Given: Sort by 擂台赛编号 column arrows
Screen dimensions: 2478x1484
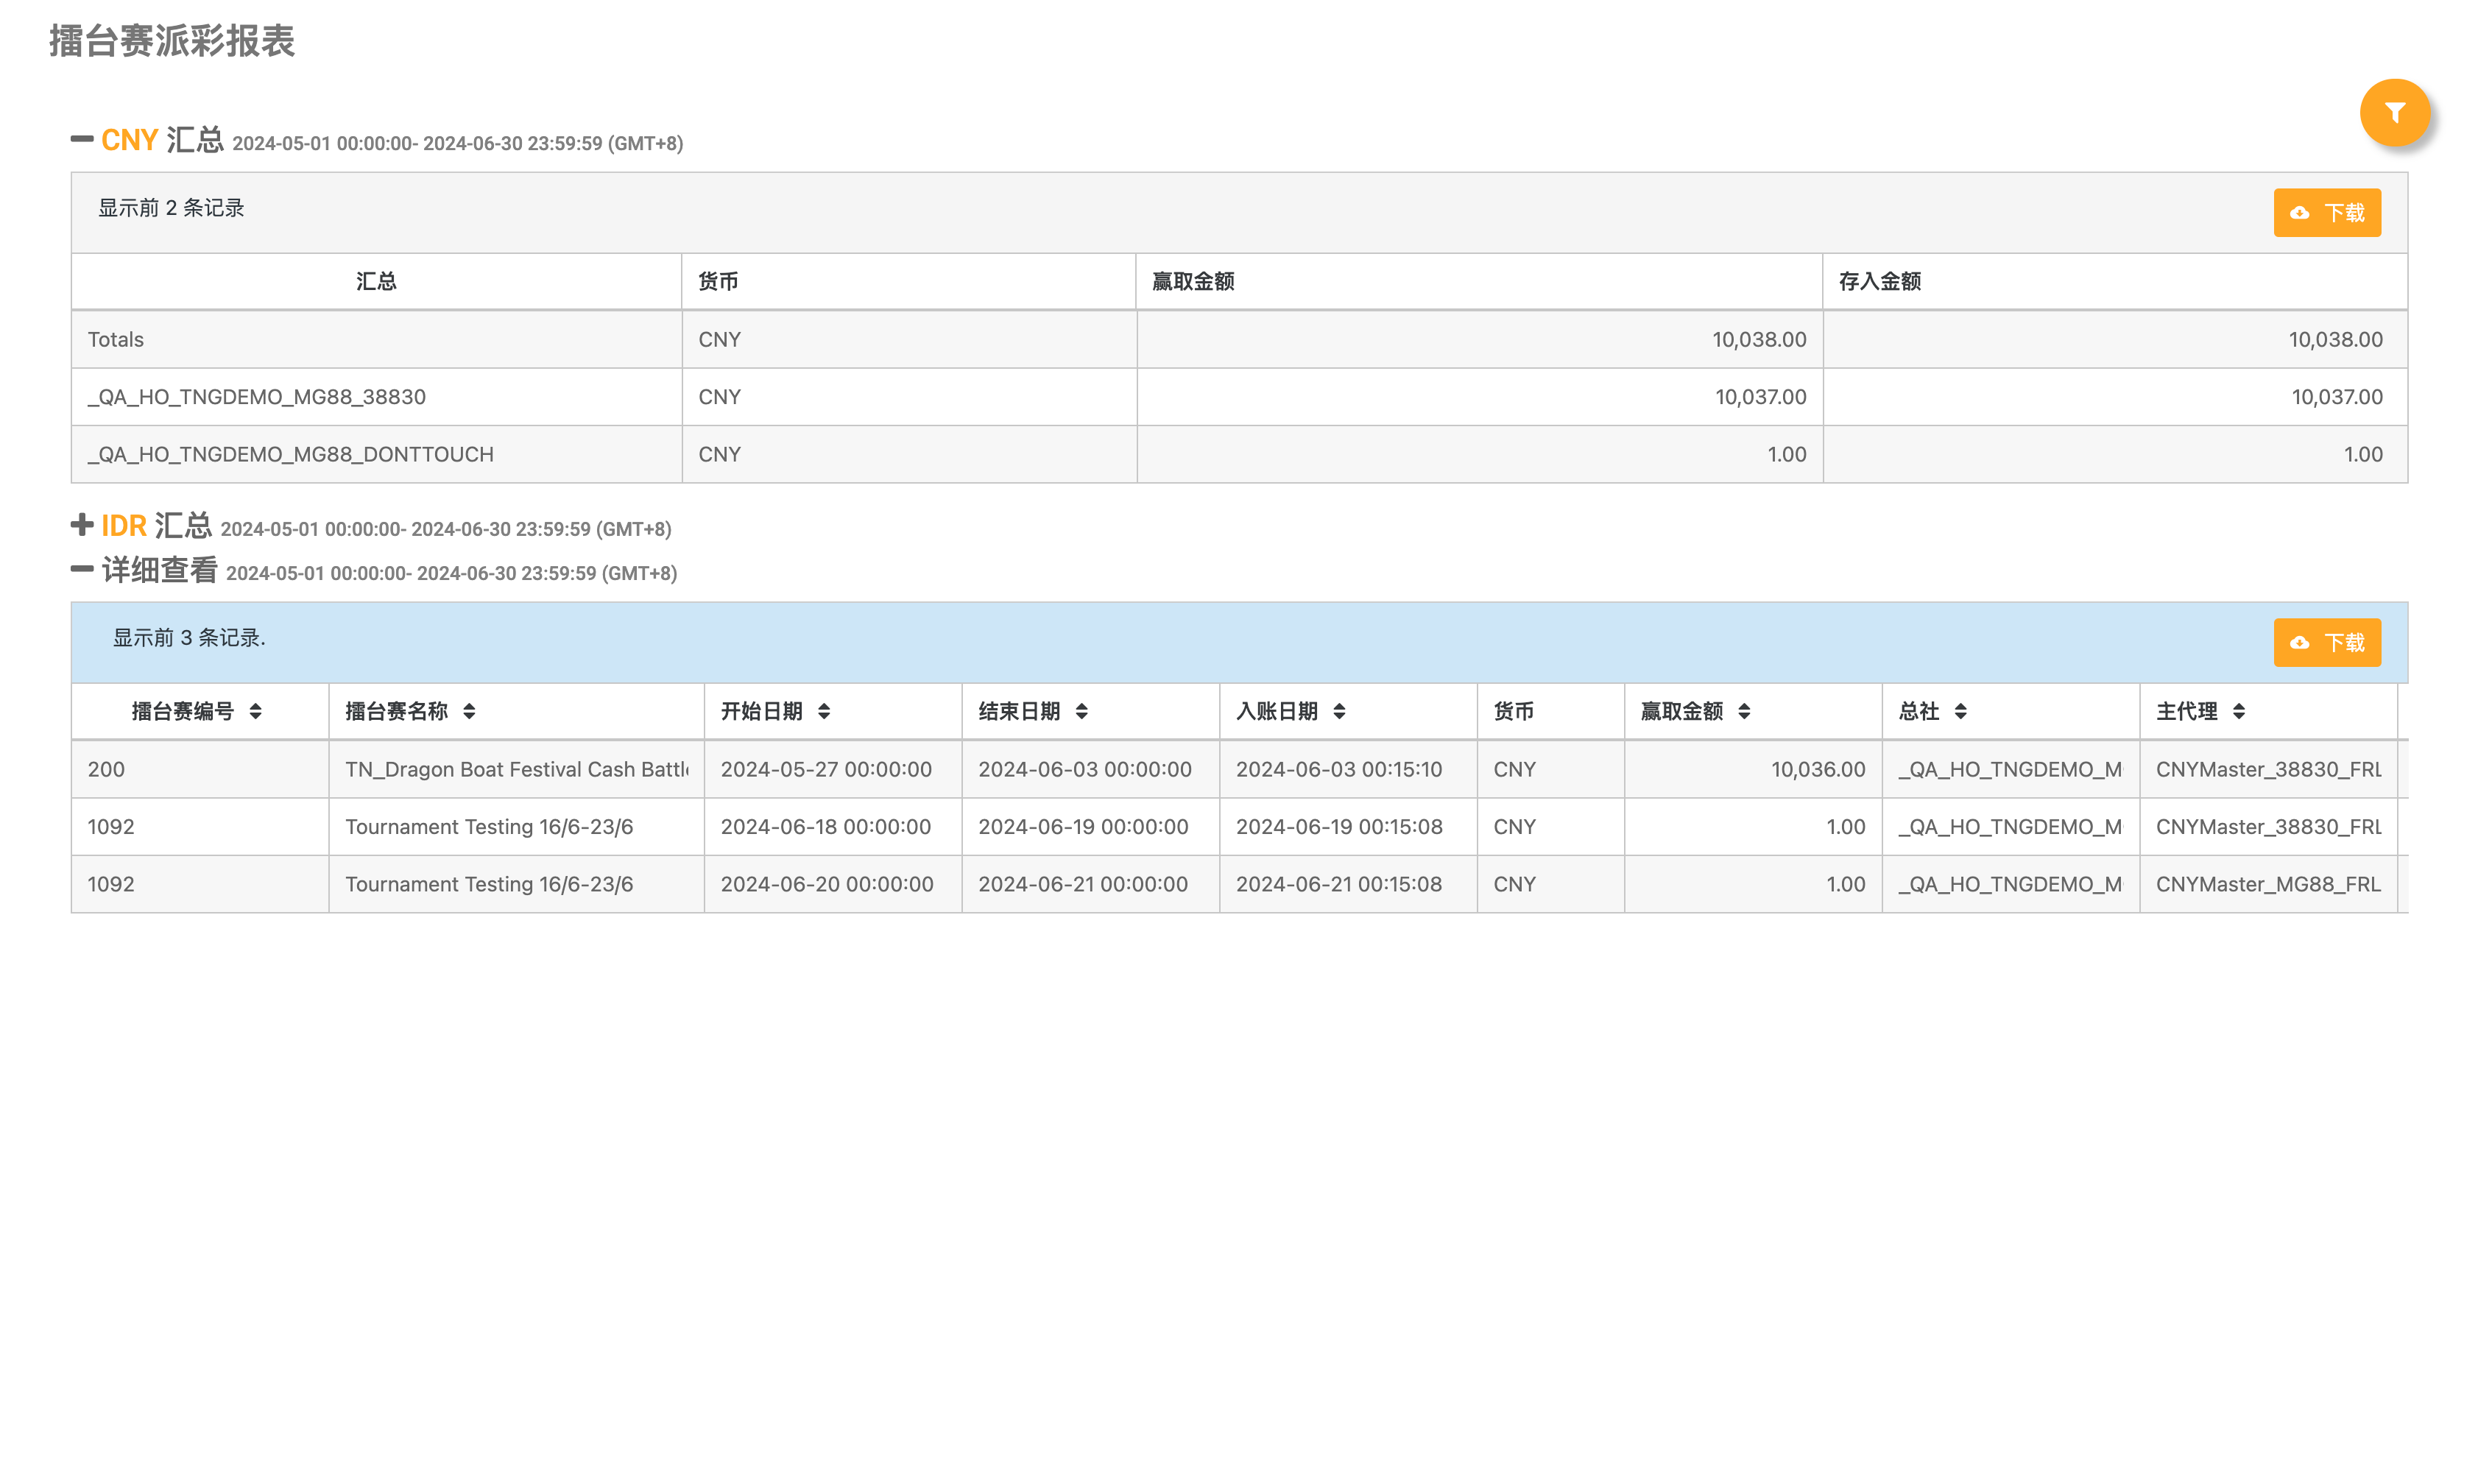Looking at the screenshot, I should tap(256, 711).
